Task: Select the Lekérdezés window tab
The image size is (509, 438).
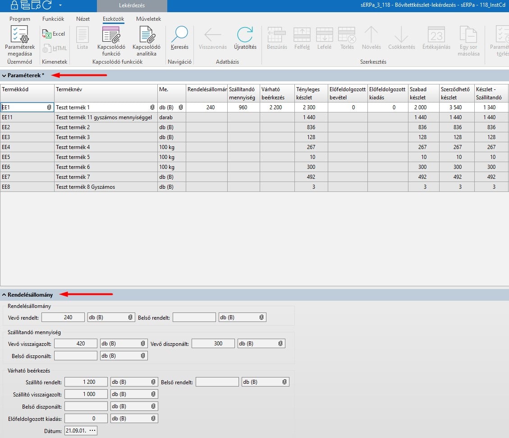Action: 132,5
